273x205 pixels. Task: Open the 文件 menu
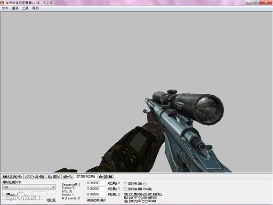pos(5,8)
